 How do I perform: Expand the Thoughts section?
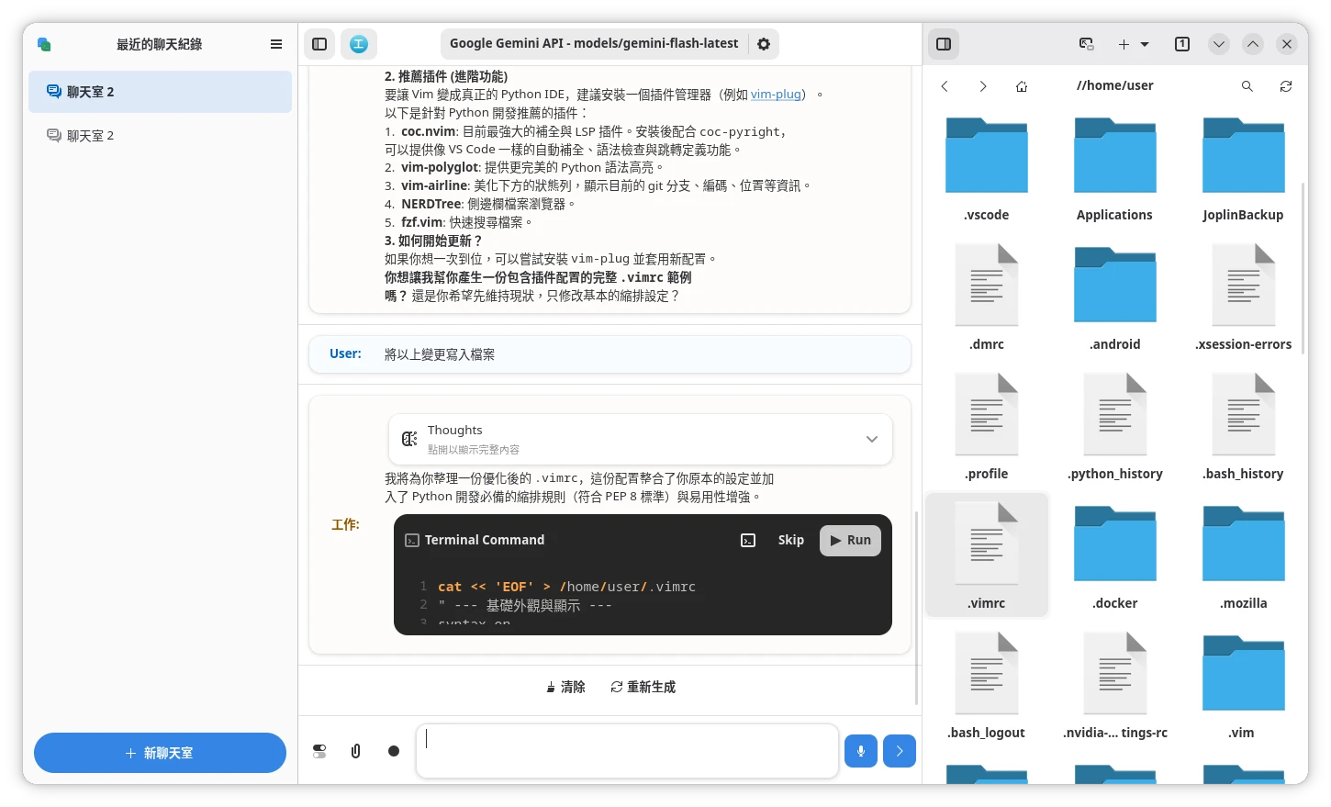[871, 440]
